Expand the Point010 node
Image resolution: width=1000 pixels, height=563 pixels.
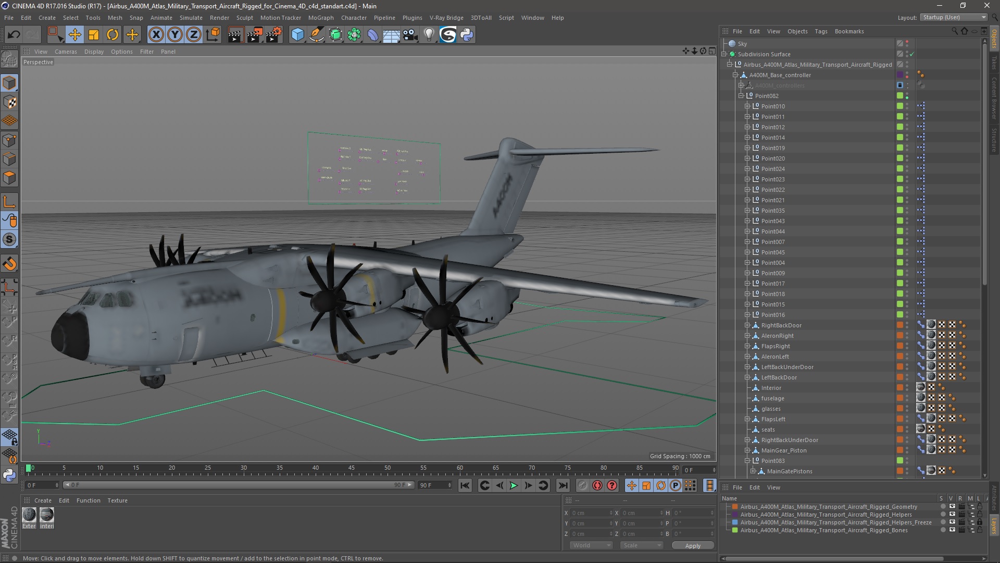tap(747, 106)
